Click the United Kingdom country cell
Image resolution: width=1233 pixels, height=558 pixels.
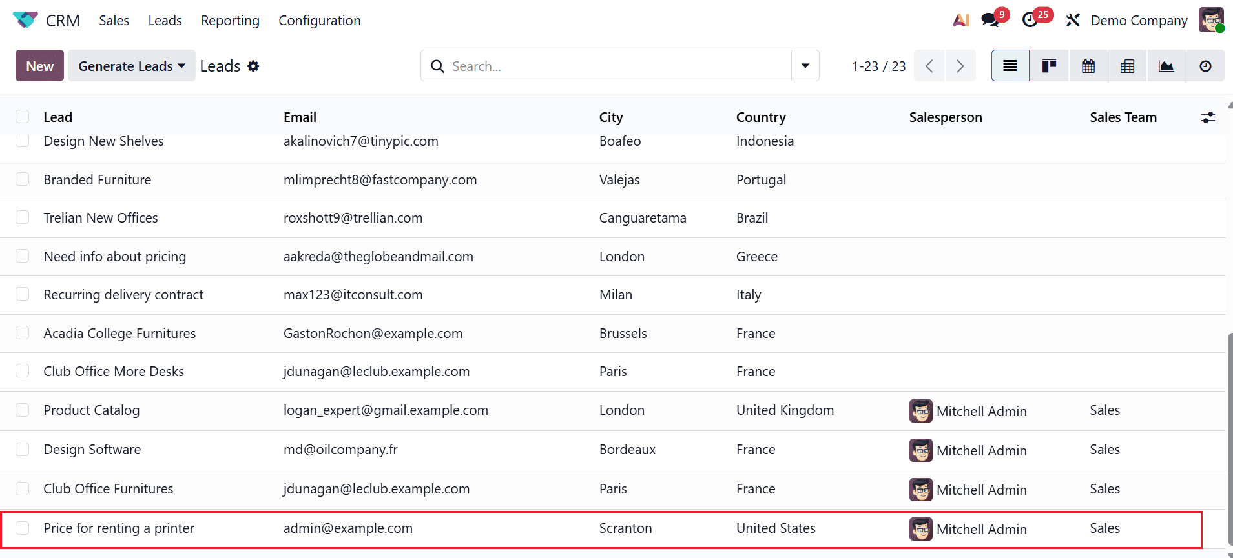tap(785, 410)
